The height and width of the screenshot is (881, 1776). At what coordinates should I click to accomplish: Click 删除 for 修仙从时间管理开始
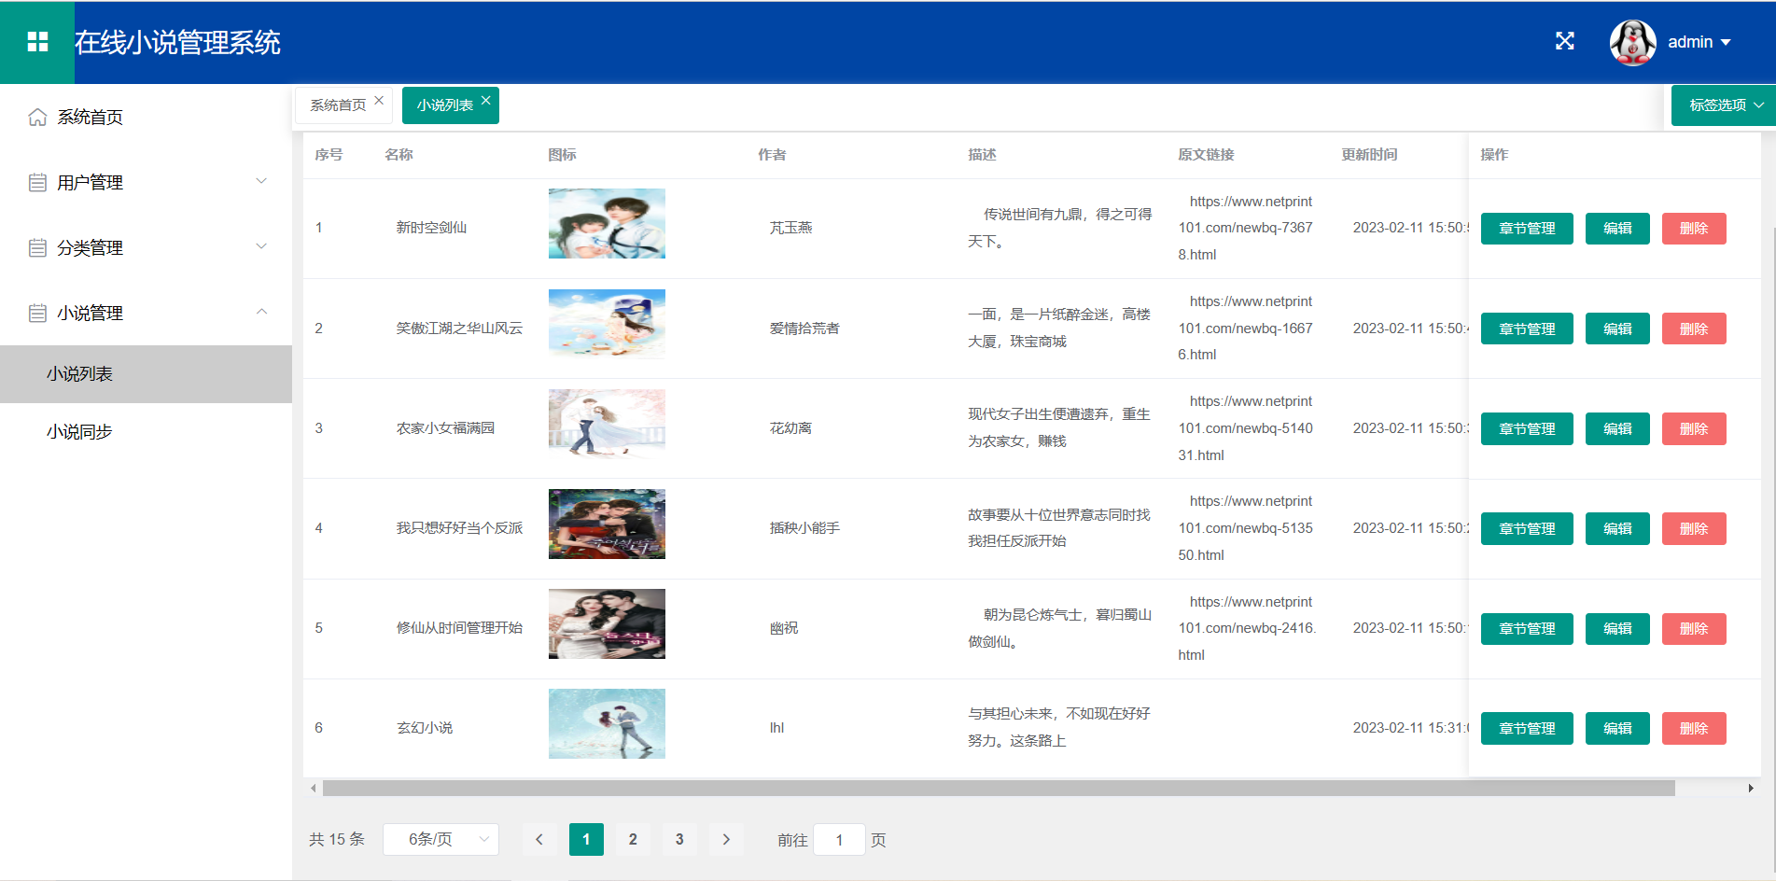[x=1694, y=628]
